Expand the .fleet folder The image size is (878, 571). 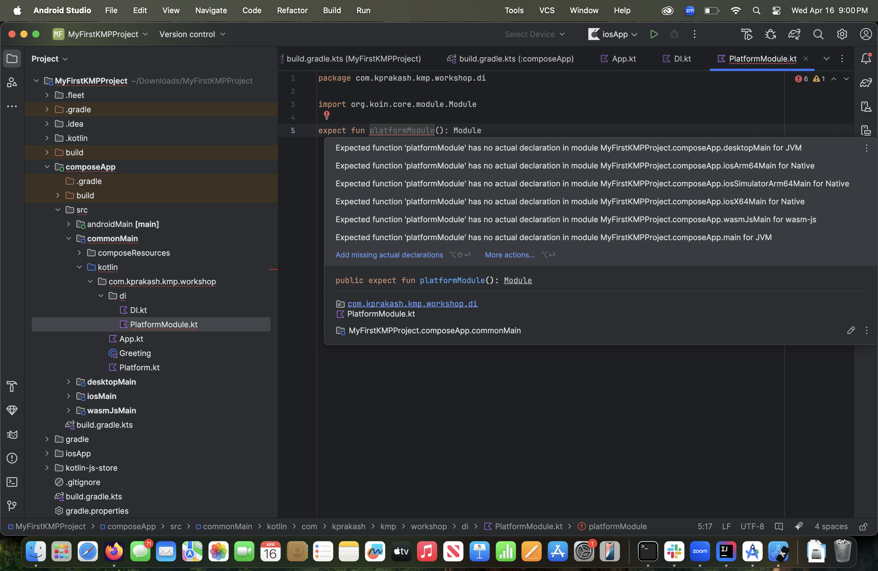47,95
